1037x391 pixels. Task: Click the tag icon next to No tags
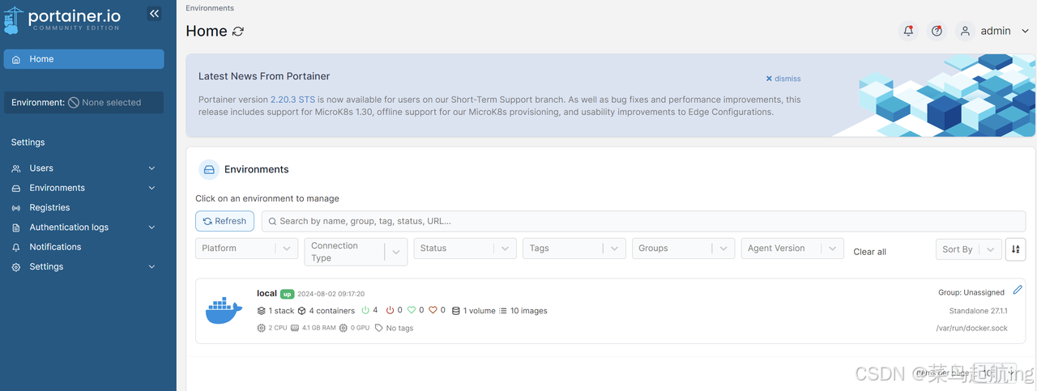[378, 328]
